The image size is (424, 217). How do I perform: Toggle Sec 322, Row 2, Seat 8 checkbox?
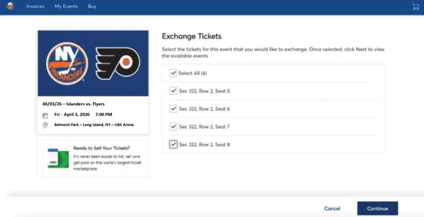(x=173, y=145)
